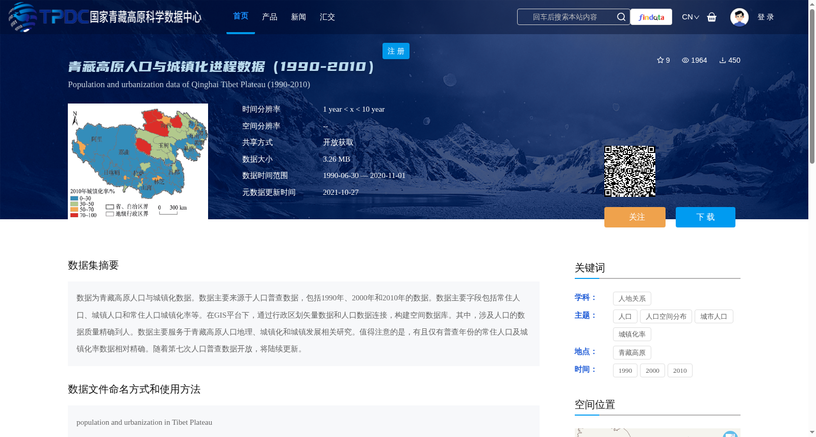
Task: Click the search magnifier icon
Action: (x=621, y=17)
